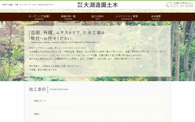Click the English Landscaping tagline text
195x122 pixels.
pos(65,42)
